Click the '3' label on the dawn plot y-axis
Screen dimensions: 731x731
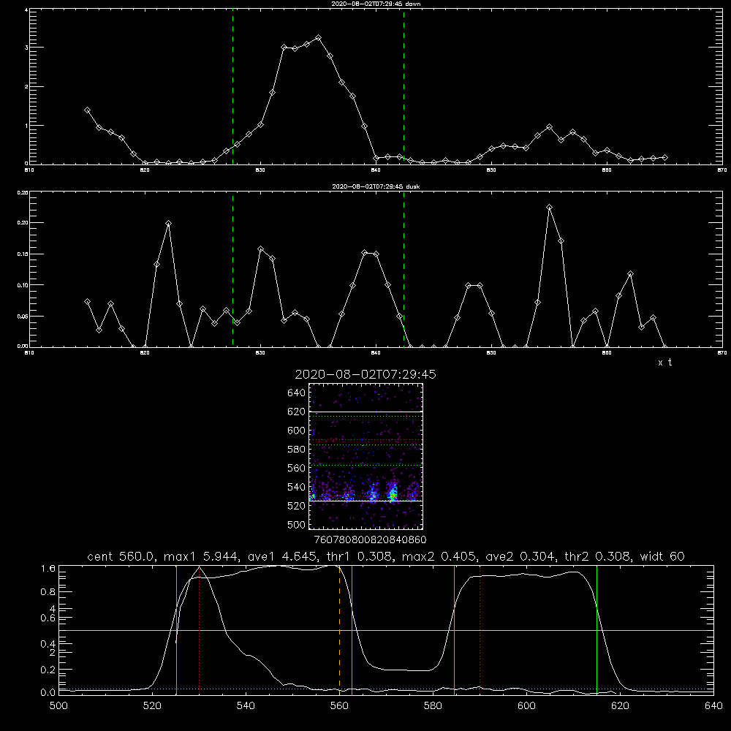coord(26,48)
